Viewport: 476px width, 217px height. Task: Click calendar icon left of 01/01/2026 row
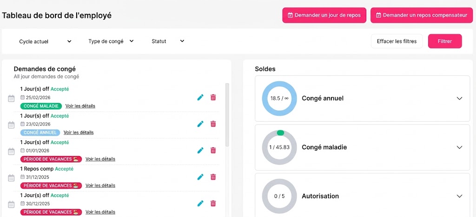(11, 151)
